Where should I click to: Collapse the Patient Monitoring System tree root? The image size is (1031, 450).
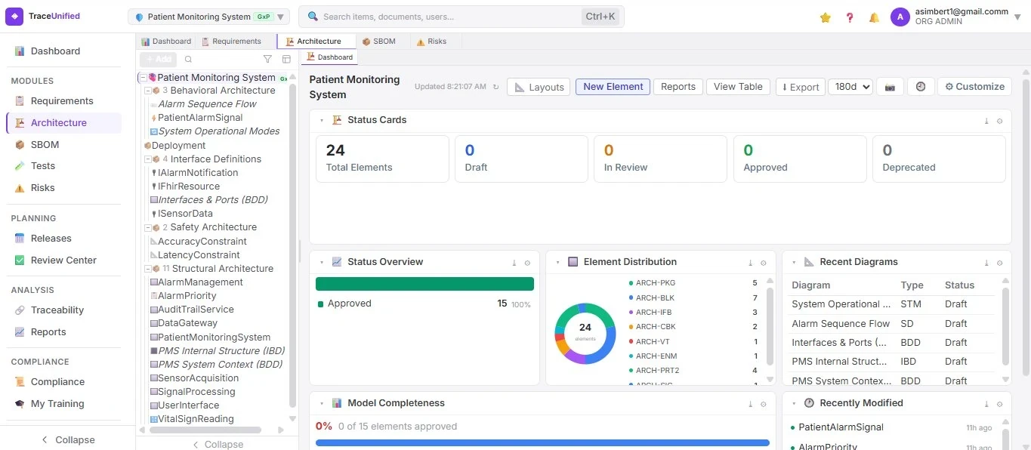coord(143,77)
